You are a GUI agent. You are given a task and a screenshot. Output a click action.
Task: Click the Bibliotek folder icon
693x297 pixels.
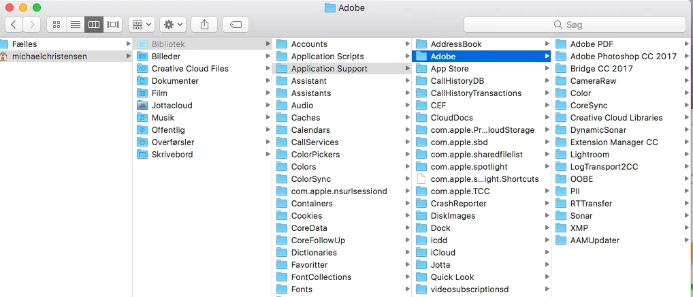(142, 44)
